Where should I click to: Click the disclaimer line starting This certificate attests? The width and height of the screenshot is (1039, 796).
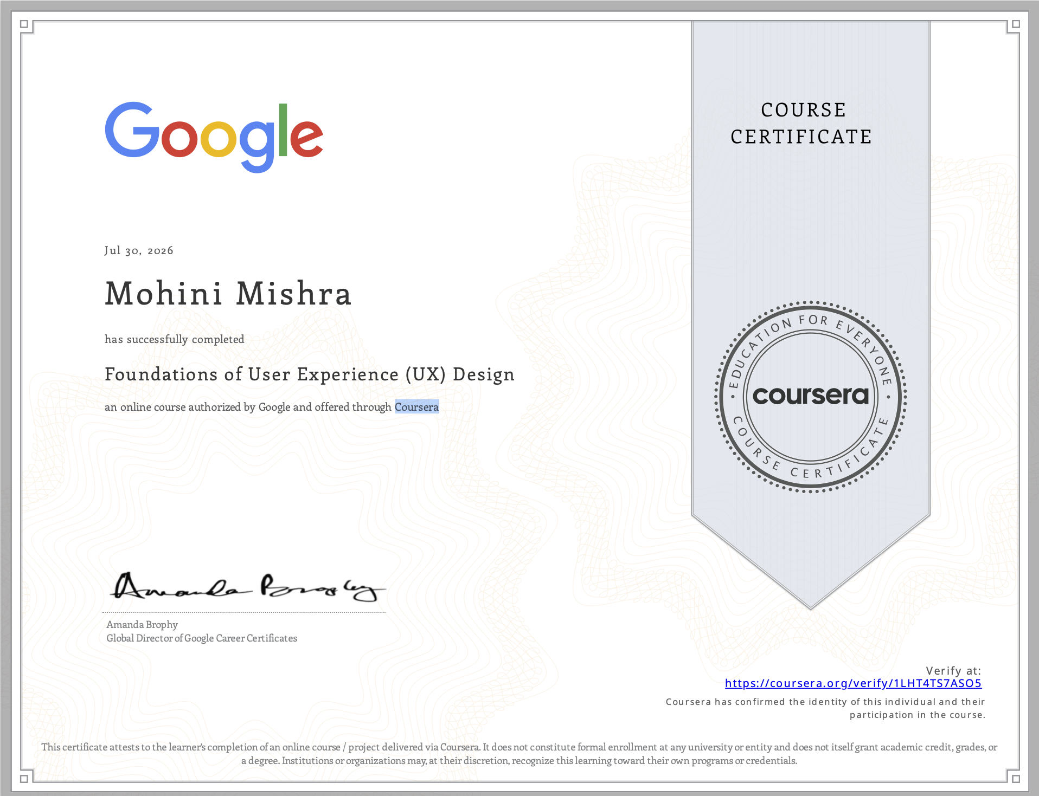tap(519, 747)
